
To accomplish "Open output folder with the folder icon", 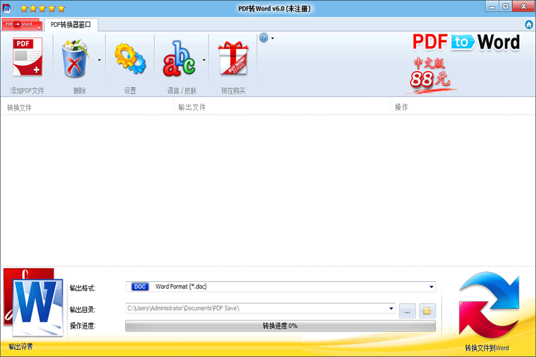I will (427, 310).
